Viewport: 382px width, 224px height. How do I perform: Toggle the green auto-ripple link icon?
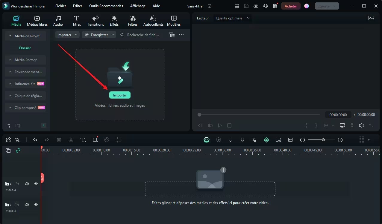18,151
